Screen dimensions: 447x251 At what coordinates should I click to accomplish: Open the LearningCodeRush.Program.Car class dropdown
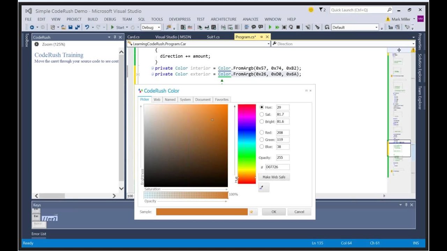(x=269, y=44)
